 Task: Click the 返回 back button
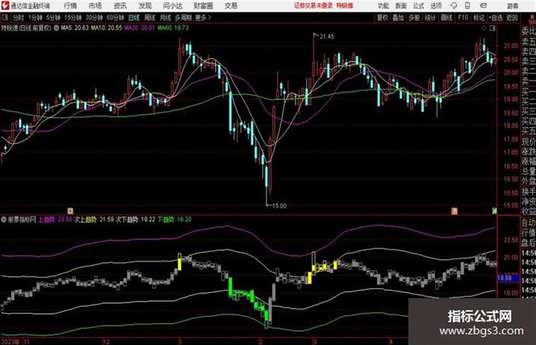512,18
